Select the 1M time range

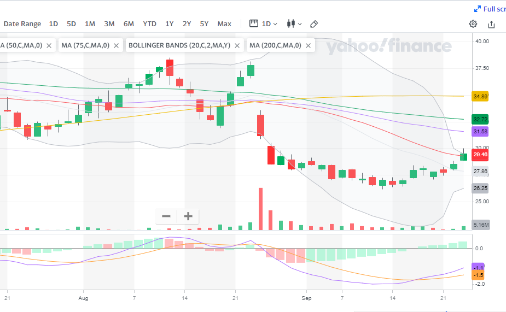click(90, 24)
